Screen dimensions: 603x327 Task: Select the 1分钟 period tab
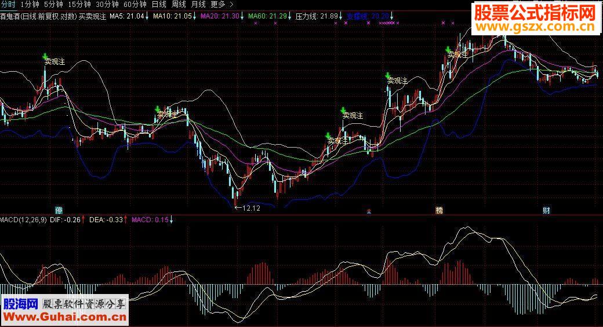30,4
